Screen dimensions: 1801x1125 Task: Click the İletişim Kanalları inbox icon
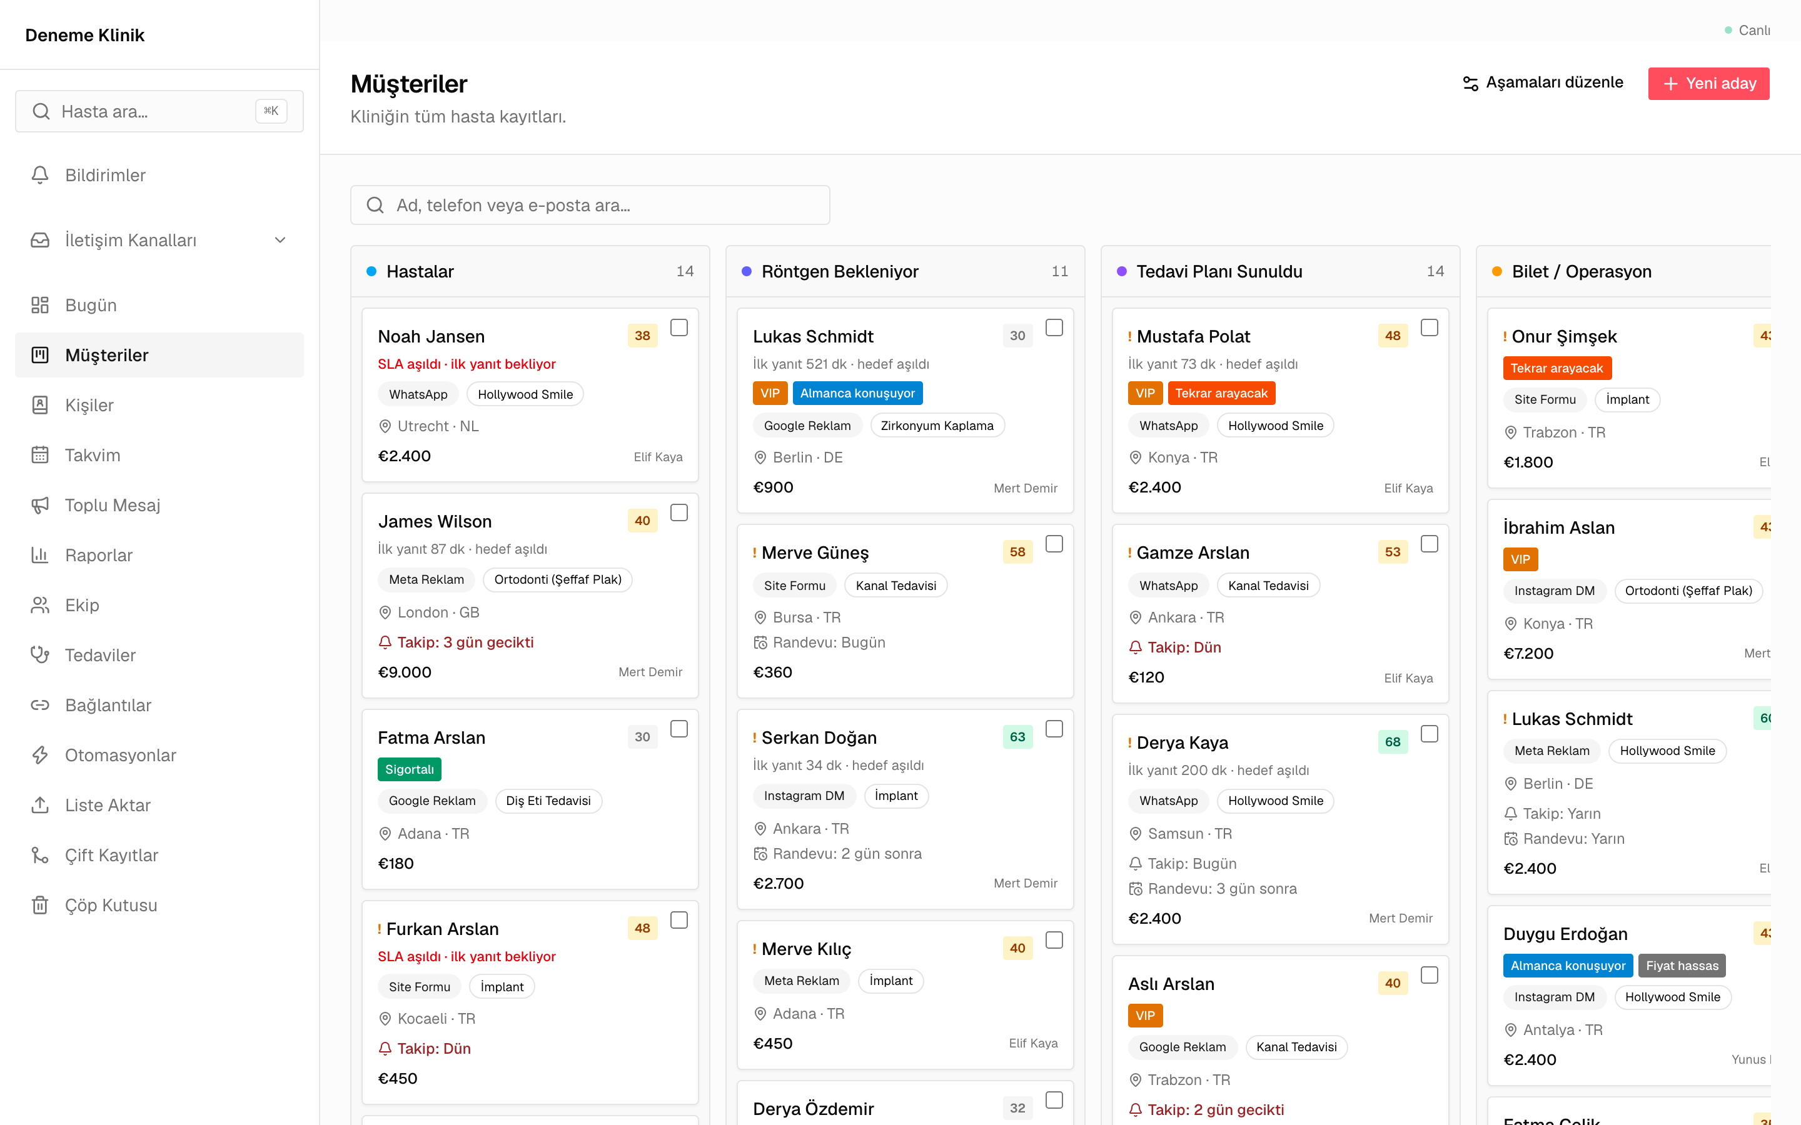click(40, 239)
